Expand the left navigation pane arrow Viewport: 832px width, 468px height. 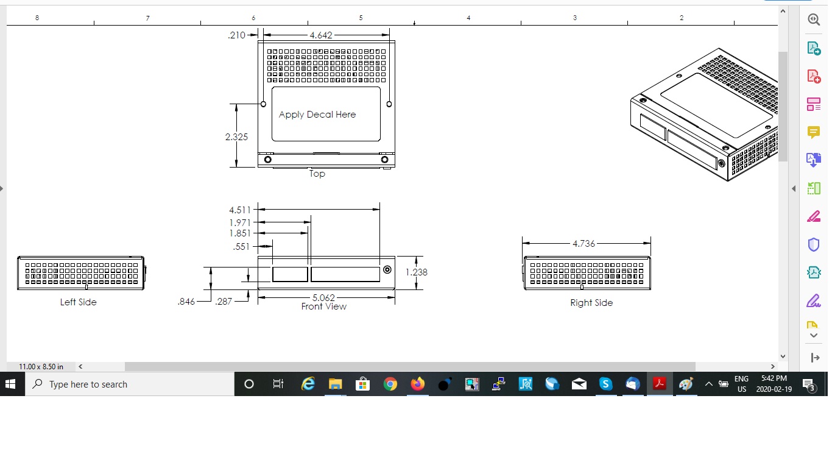(2, 188)
